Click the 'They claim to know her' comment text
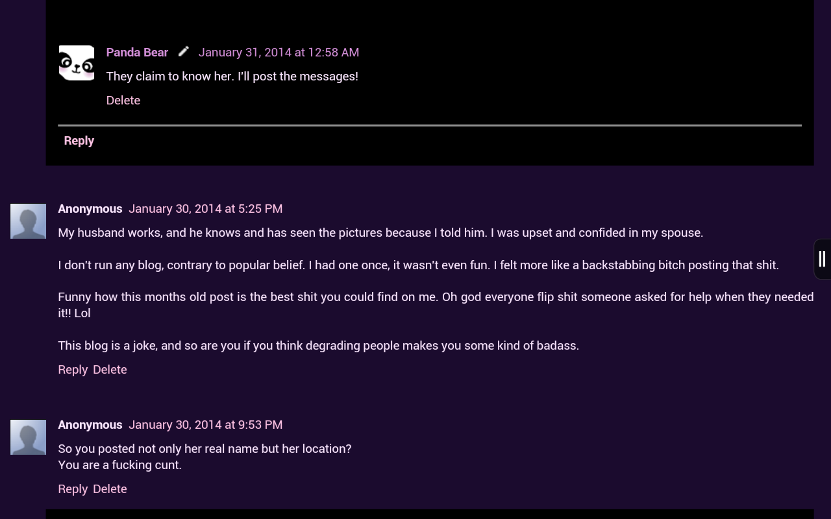The image size is (831, 519). [x=232, y=76]
